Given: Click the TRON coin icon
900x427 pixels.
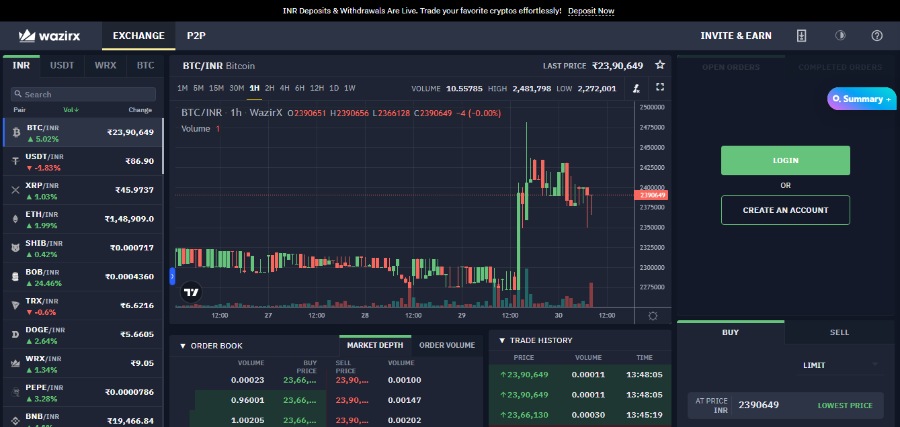Looking at the screenshot, I should pos(16,305).
